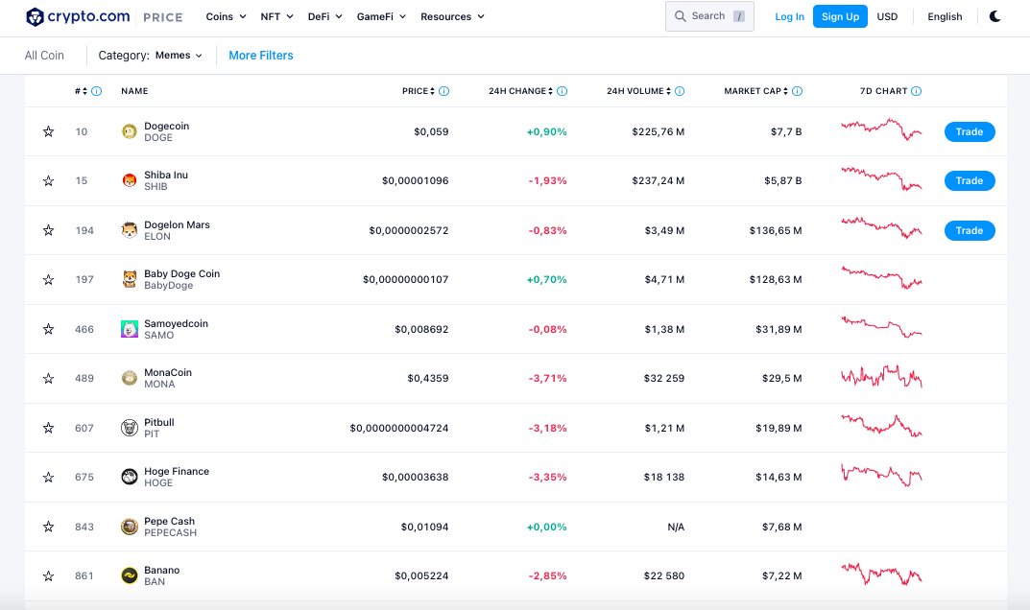1030x610 pixels.
Task: Expand the Coins menu
Action: 226,16
